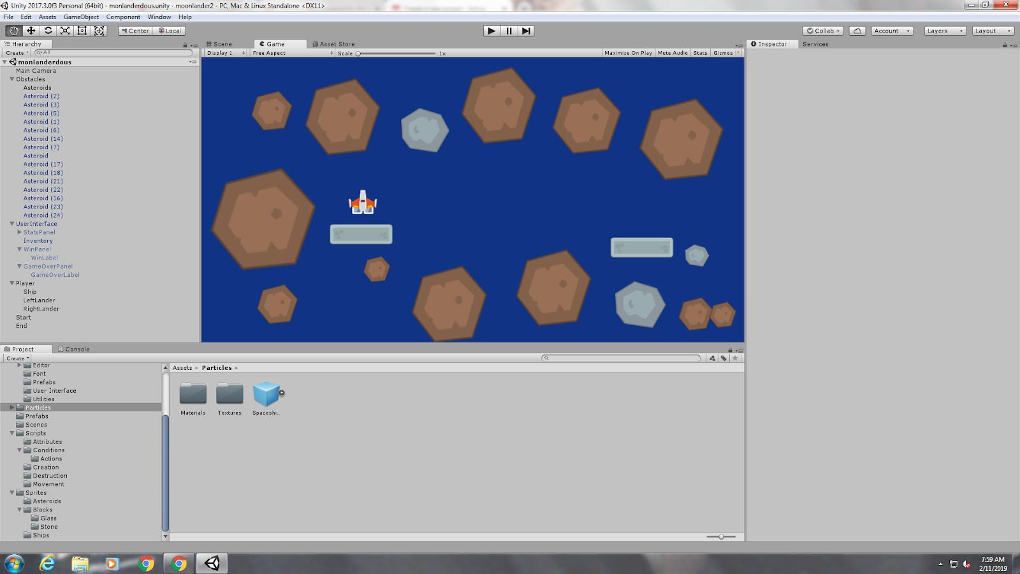This screenshot has height=574, width=1020.
Task: Advance one frame with the Step button
Action: click(x=525, y=31)
